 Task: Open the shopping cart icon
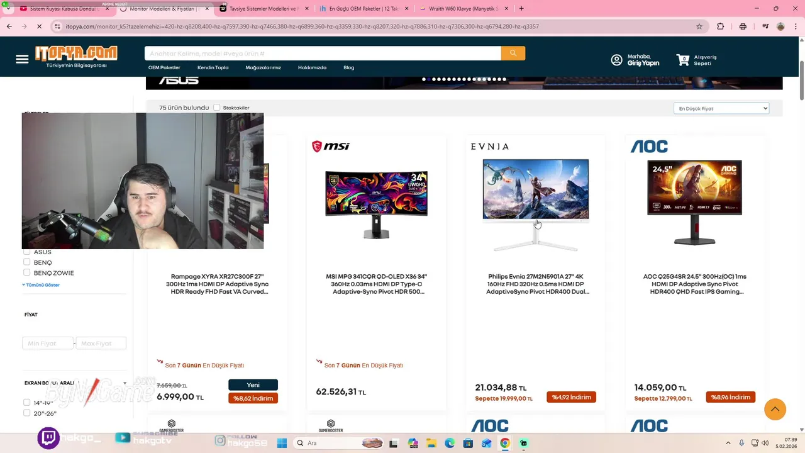point(683,60)
